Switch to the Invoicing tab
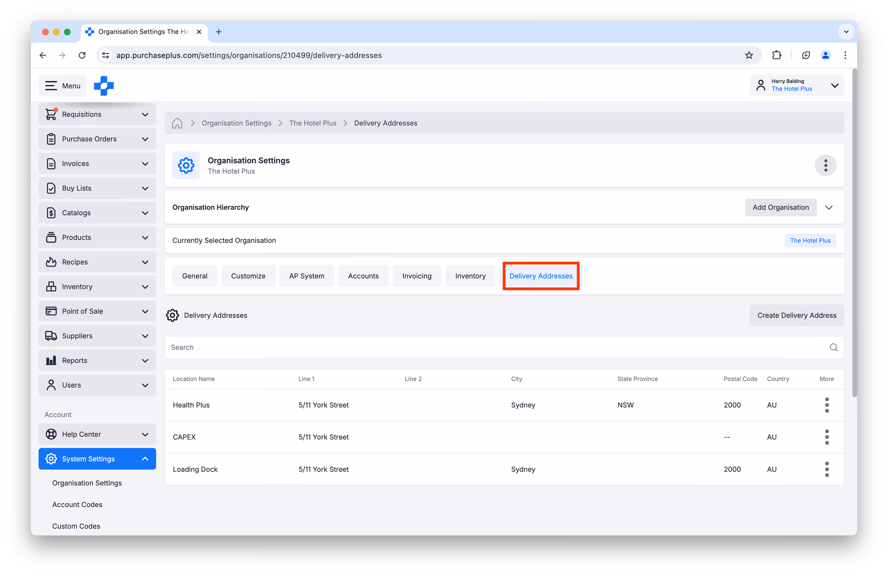The height and width of the screenshot is (576, 888). coord(417,276)
